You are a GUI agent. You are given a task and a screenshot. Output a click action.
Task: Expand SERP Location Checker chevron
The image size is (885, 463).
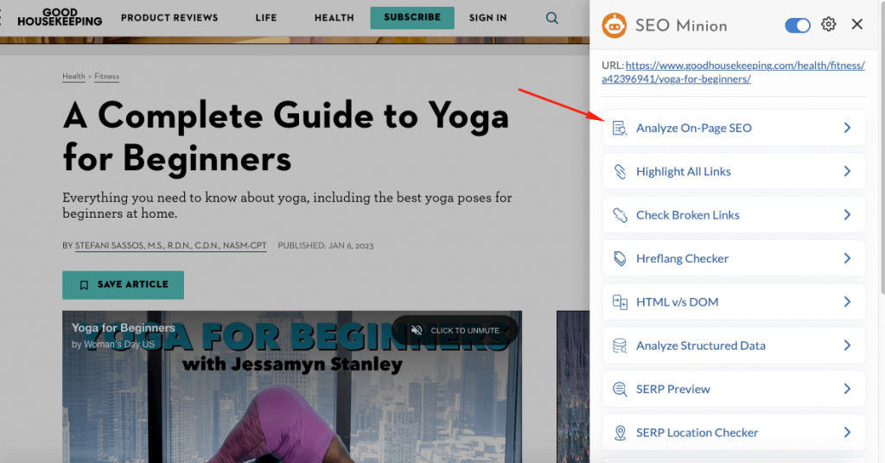click(847, 432)
